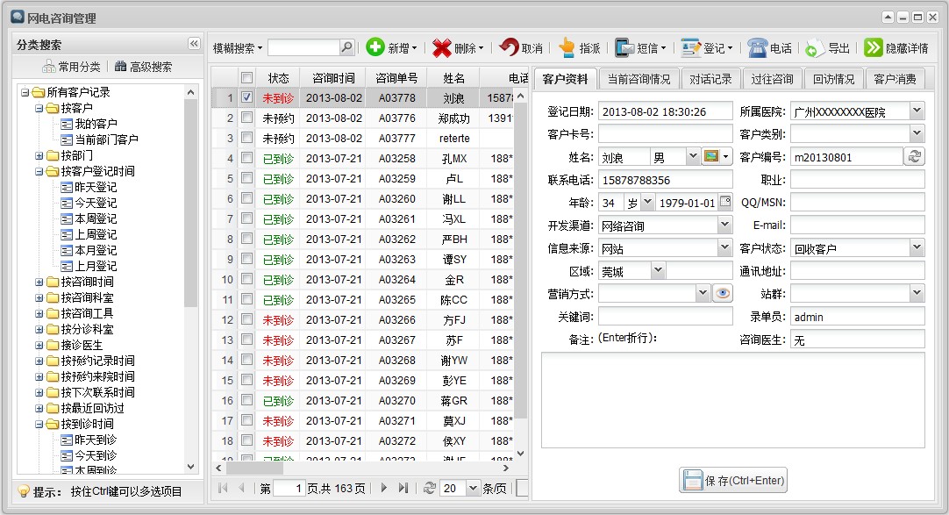
Task: Toggle the eye icon beside 营销方式
Action: [x=722, y=294]
